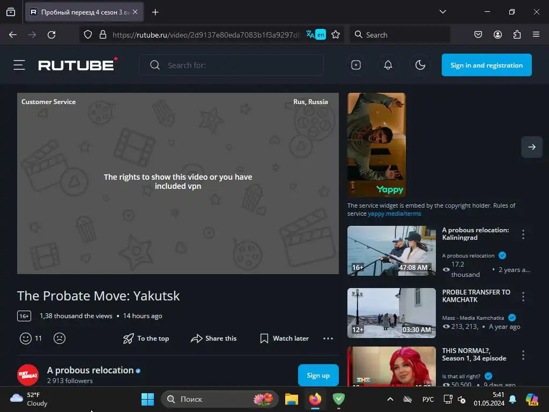Image resolution: width=549 pixels, height=412 pixels.
Task: Click the Customer Service label on player
Action: pyautogui.click(x=48, y=101)
